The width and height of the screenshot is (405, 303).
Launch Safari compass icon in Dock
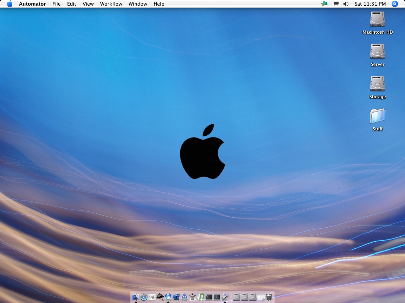144,297
